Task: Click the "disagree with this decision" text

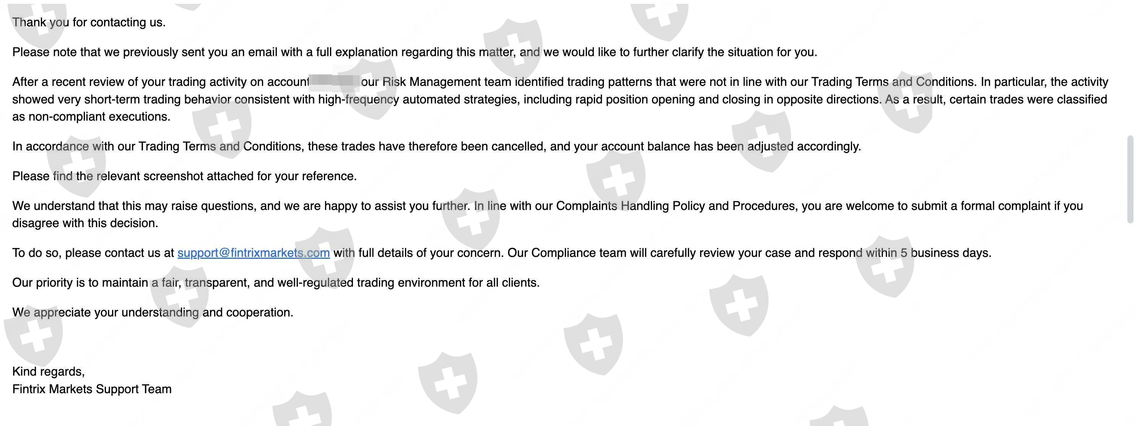Action: (85, 223)
